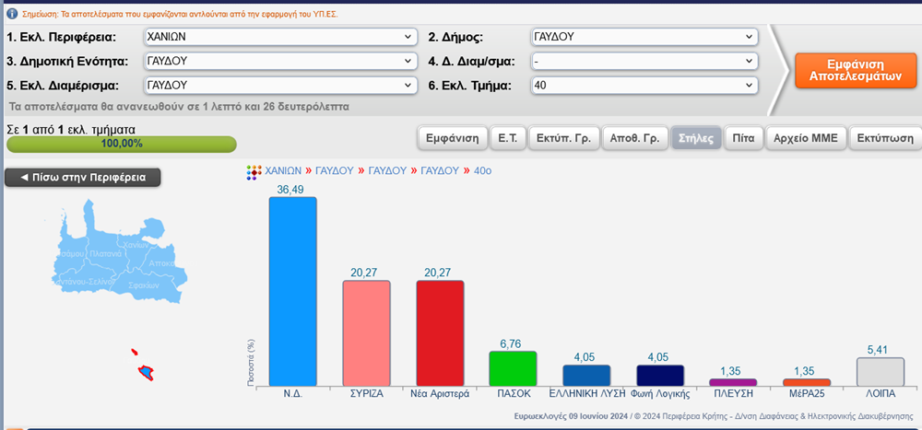Click the blue Ν.Δ. bar
The height and width of the screenshot is (430, 922).
pyautogui.click(x=292, y=292)
